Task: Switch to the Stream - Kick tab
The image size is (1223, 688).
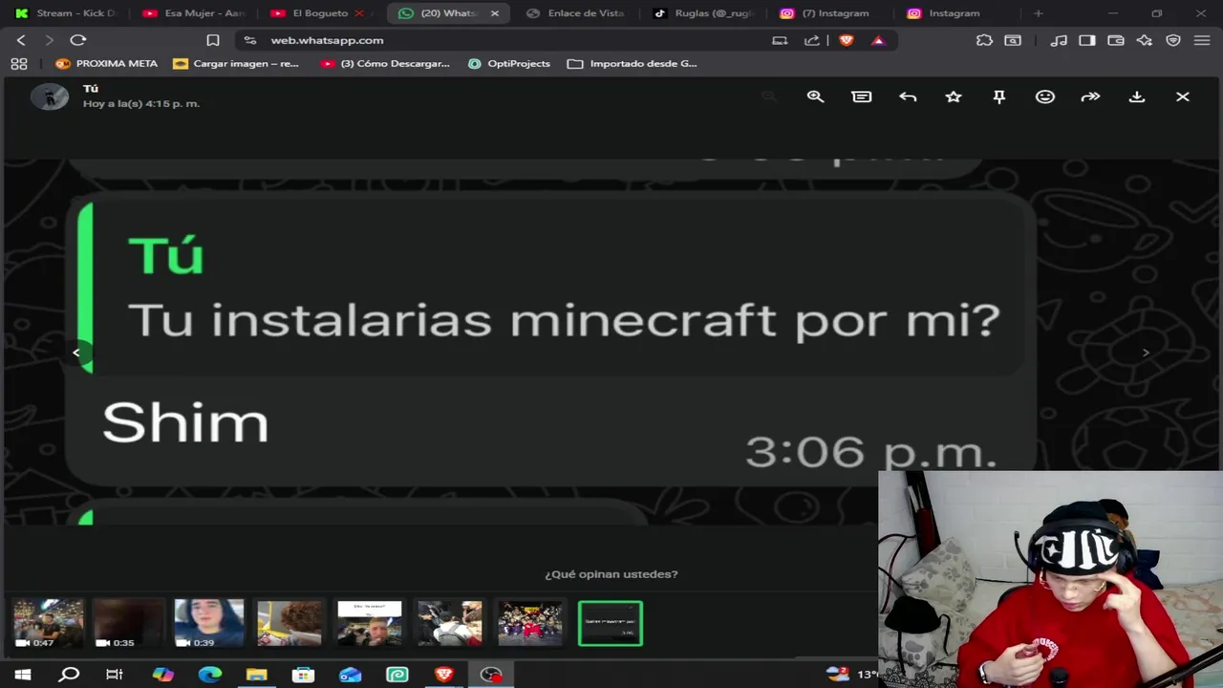Action: click(x=67, y=13)
